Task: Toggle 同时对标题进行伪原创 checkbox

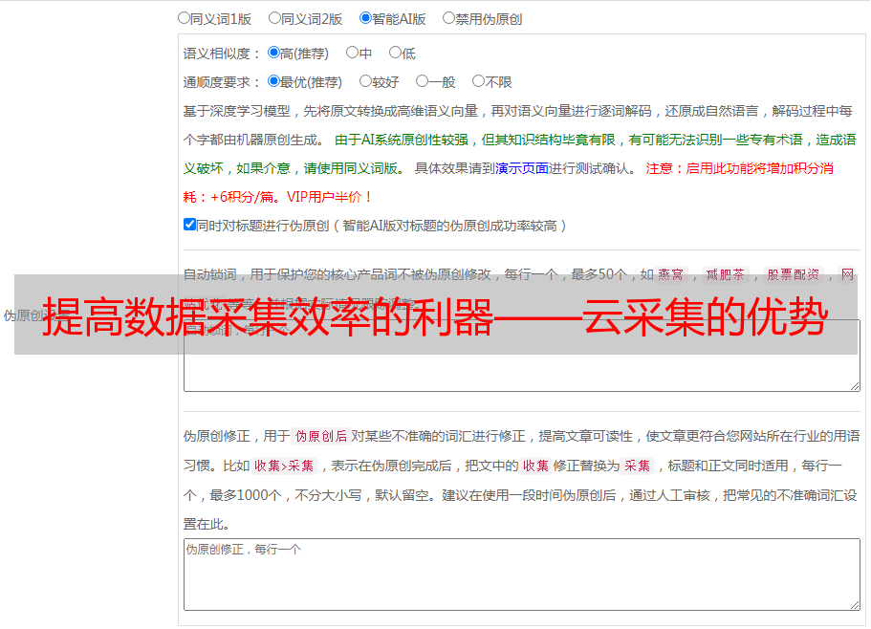Action: click(x=189, y=225)
